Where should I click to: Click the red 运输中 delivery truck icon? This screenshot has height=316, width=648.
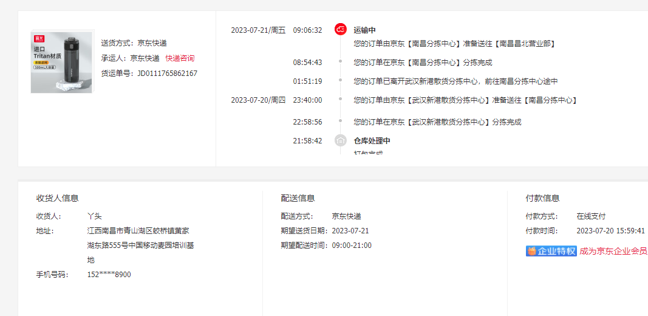coord(341,29)
